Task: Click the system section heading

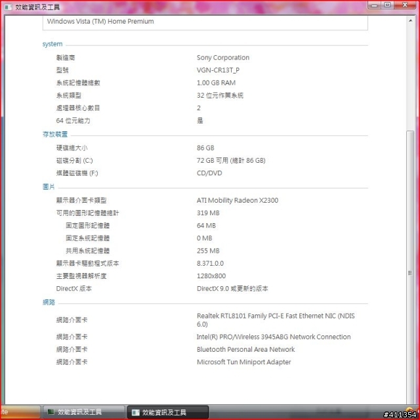Action: [x=52, y=44]
